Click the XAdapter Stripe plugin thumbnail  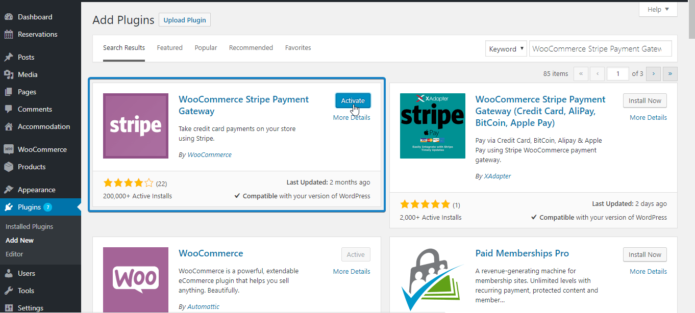tap(433, 126)
